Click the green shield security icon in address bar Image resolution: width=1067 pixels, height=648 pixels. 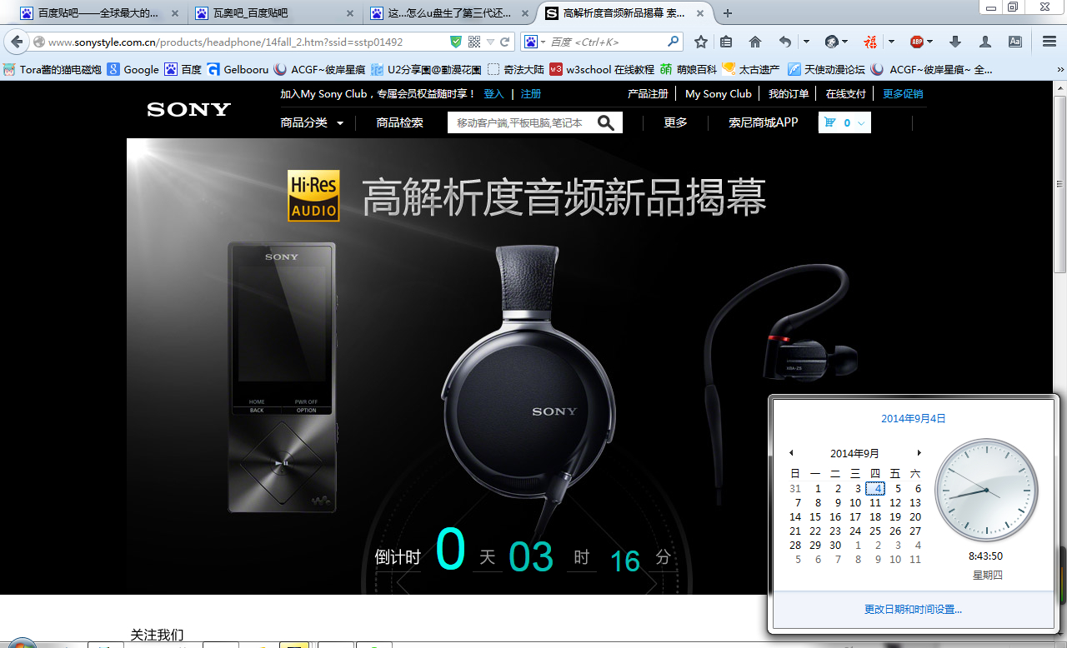coord(456,42)
